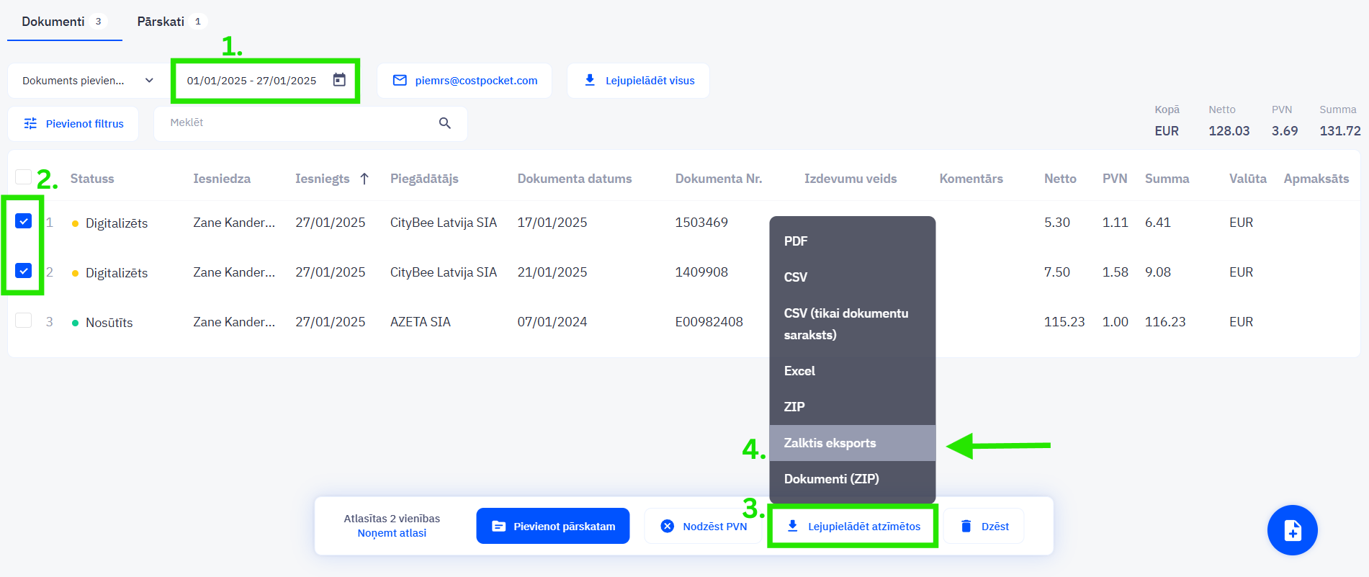
Task: Sort by Dokumenta Nr. column header
Action: coord(719,179)
